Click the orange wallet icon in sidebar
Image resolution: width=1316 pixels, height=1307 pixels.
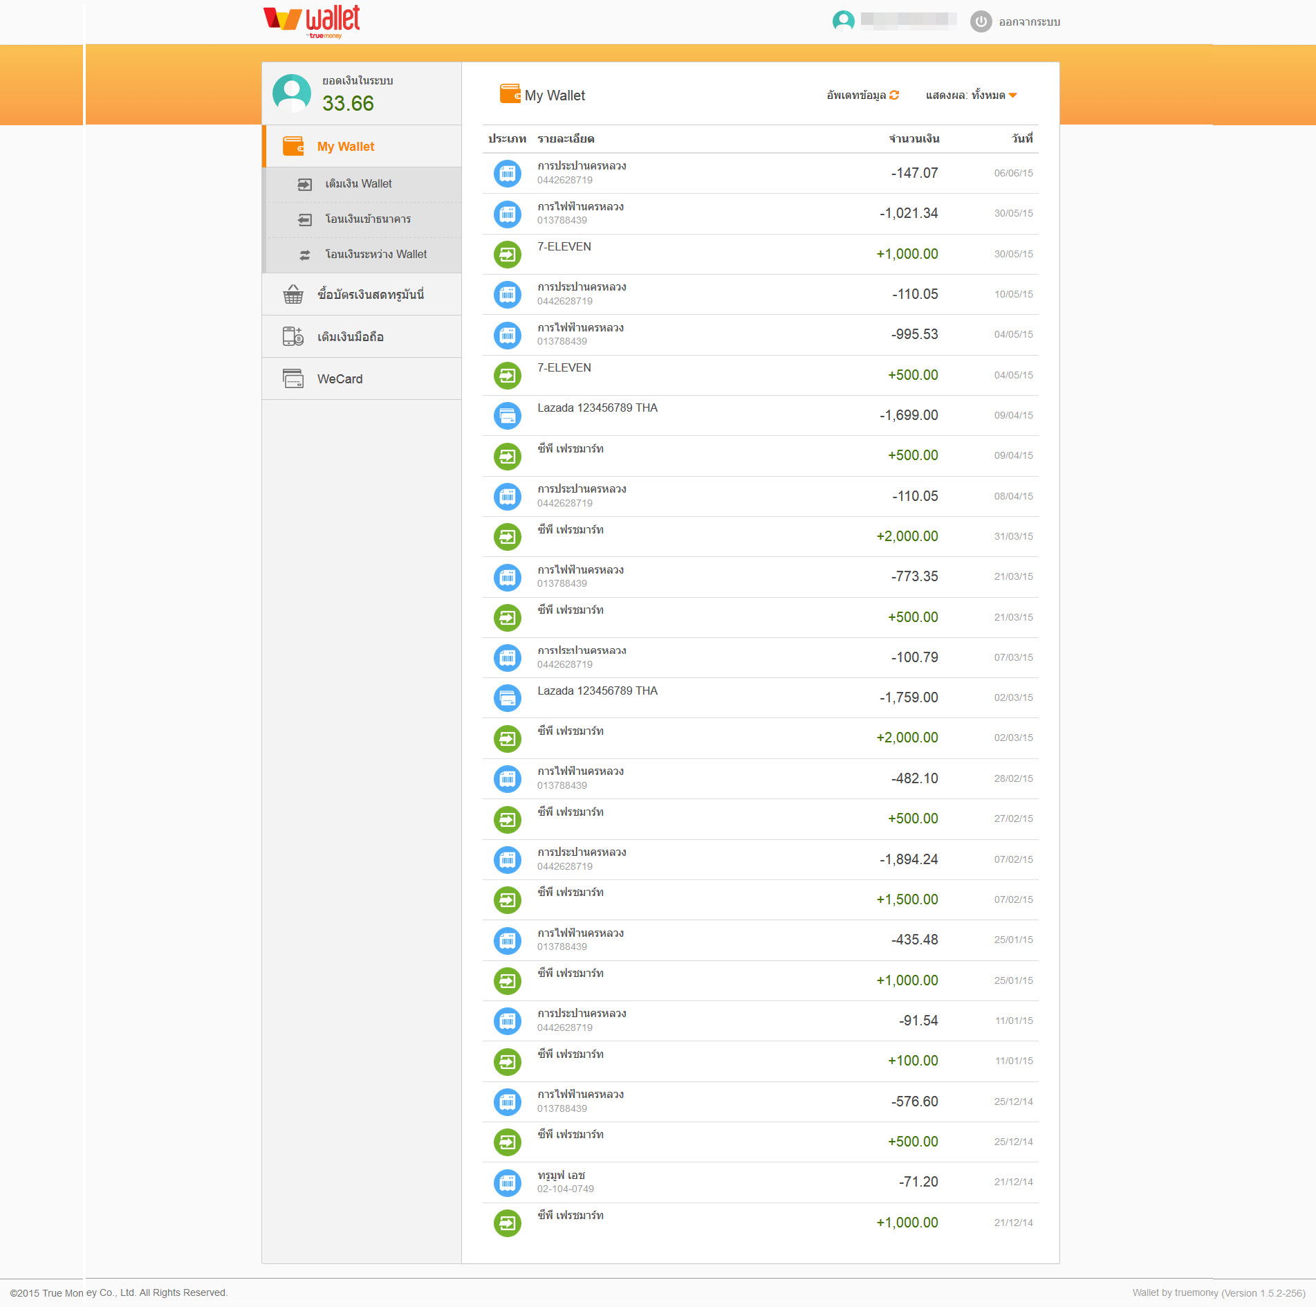(x=293, y=147)
